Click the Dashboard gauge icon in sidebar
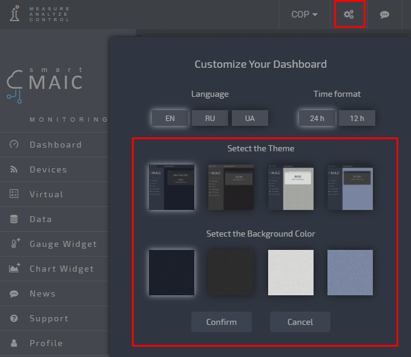The height and width of the screenshot is (357, 411). pyautogui.click(x=14, y=144)
